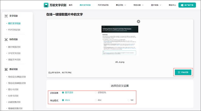This screenshot has height=111, width=201.
Task: Open 身份证(国徽面)识别 in the sidebar
Action: tap(17, 83)
